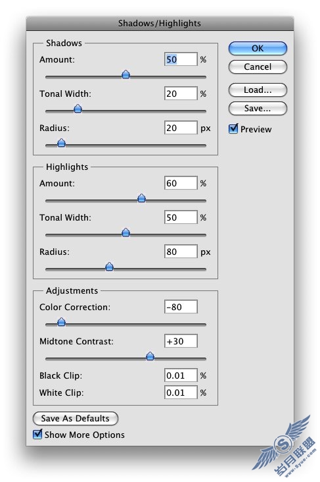Click the White Clip input field
320x482 pixels.
coord(181,392)
